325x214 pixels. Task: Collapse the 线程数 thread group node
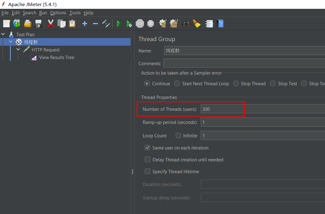coord(11,42)
